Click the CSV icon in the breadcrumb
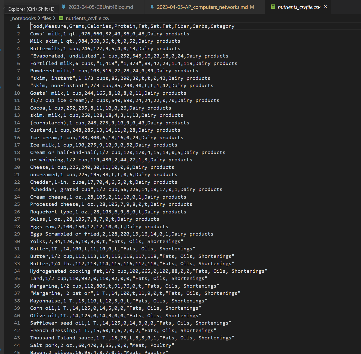The height and width of the screenshot is (354, 361). pos(61,18)
